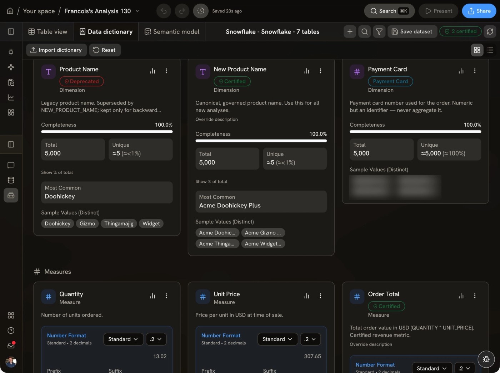The width and height of the screenshot is (500, 373).
Task: Open more options for Quantity card
Action: click(166, 296)
